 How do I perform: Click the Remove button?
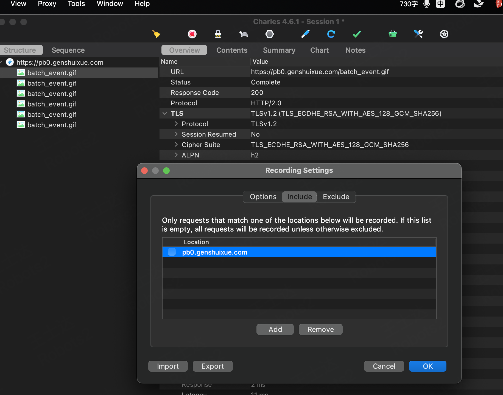(x=321, y=329)
